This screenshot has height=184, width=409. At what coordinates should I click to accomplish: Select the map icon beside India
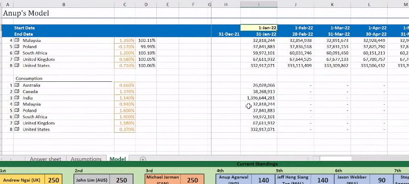point(17,98)
